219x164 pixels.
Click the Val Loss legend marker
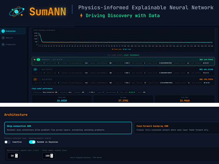[x=123, y=49]
